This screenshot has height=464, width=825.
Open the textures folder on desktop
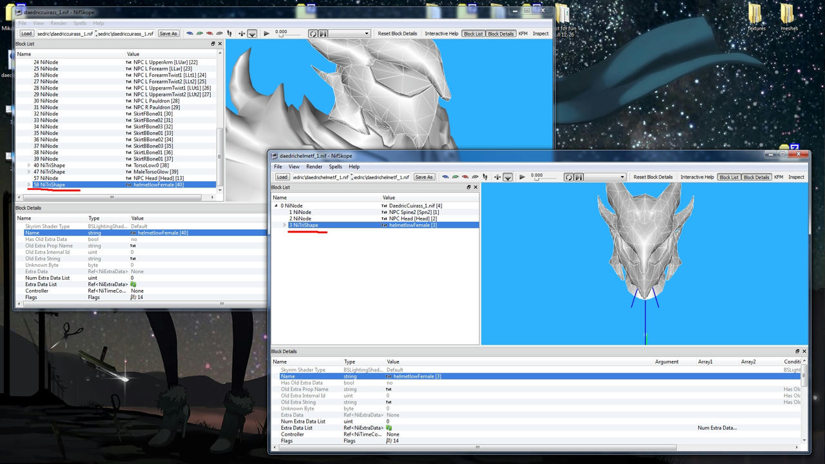tap(756, 17)
